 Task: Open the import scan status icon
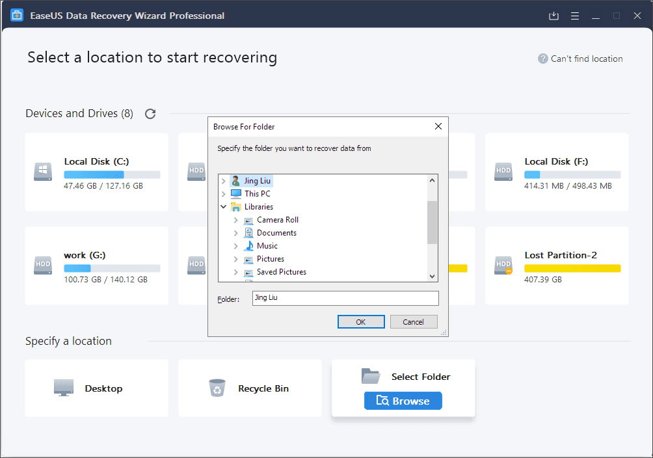(x=553, y=16)
